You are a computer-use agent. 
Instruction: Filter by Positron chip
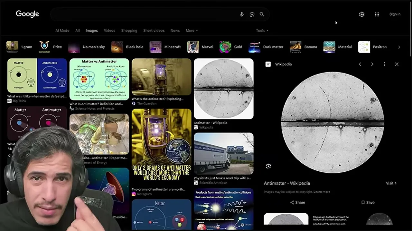pos(373,47)
